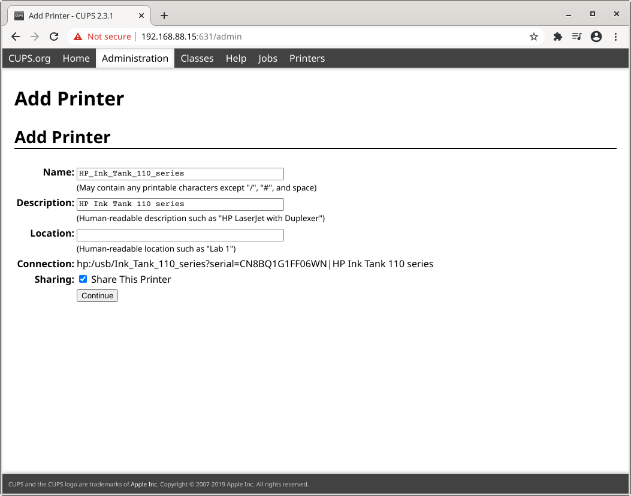631x496 pixels.
Task: Click into the Name input field
Action: coord(180,174)
